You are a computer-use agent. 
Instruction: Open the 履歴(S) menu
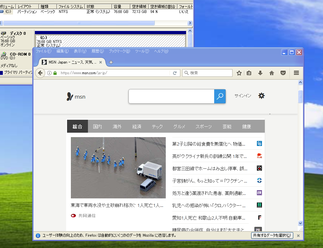98,51
